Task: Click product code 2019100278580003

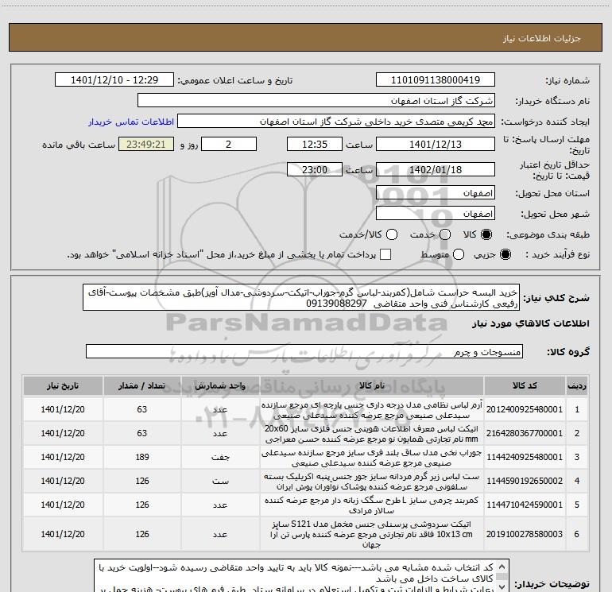Action: pos(525,534)
